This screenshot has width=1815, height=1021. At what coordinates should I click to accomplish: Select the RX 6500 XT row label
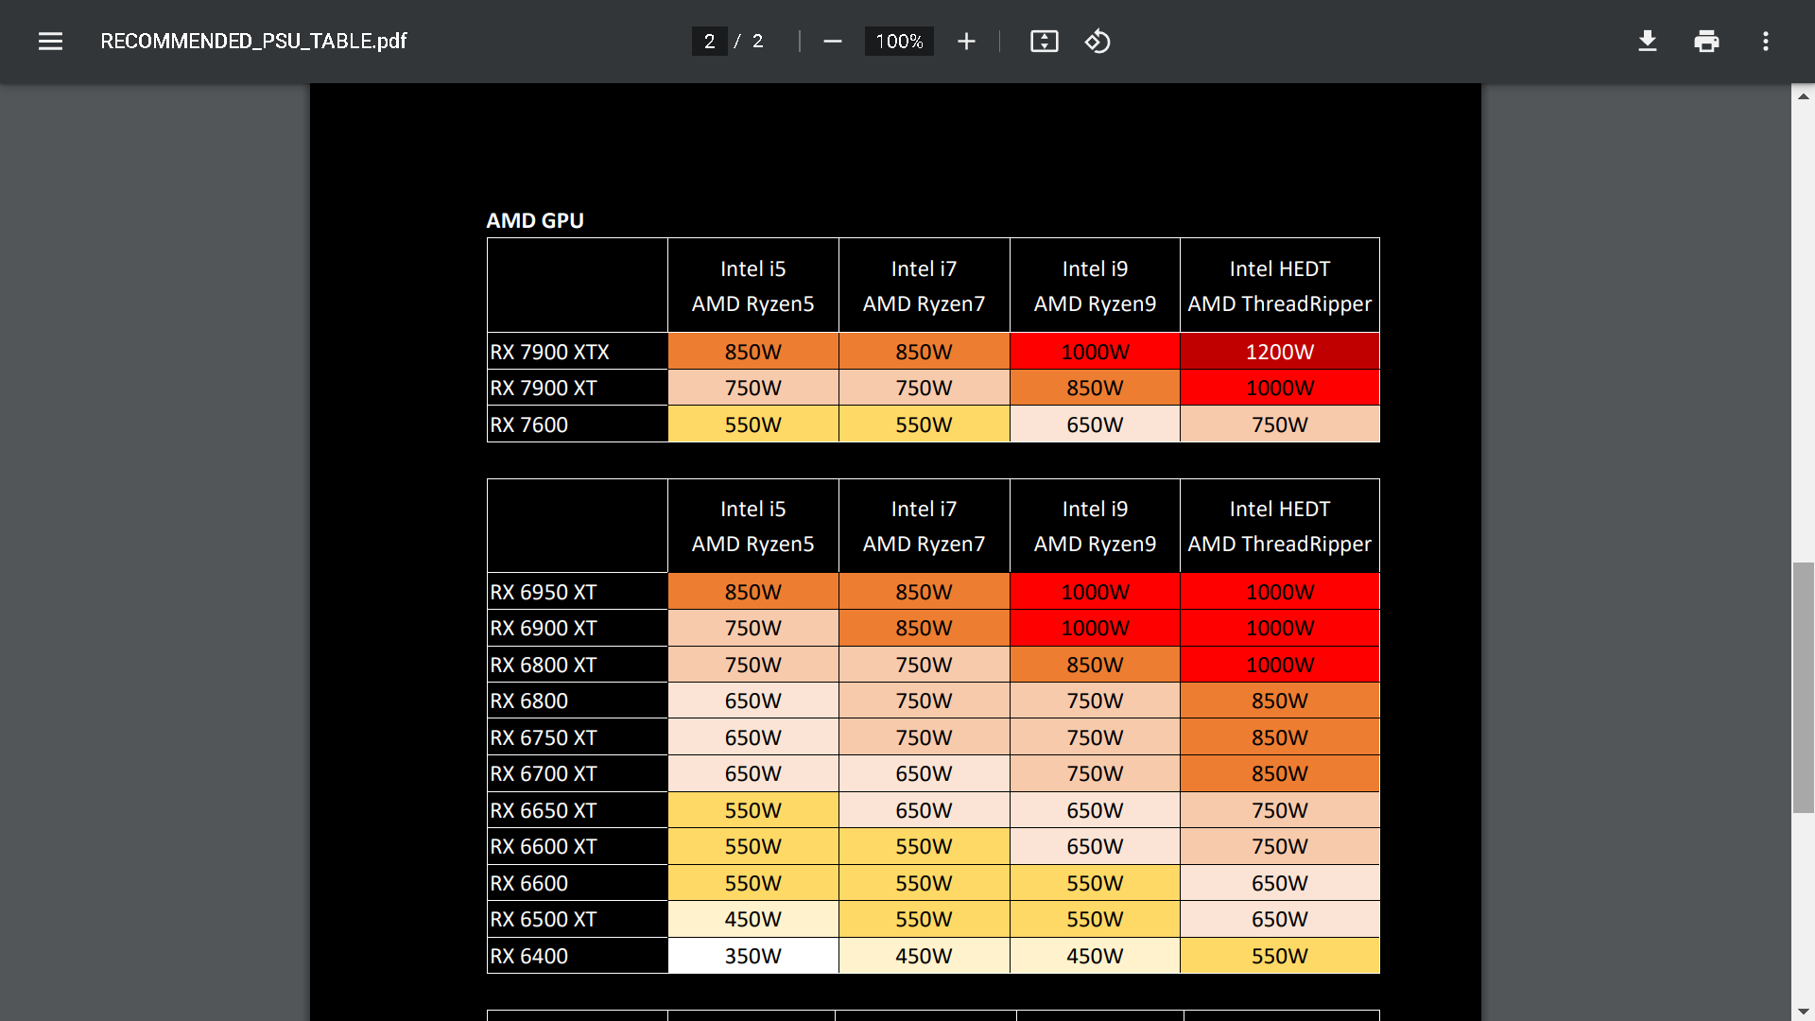pyautogui.click(x=578, y=919)
